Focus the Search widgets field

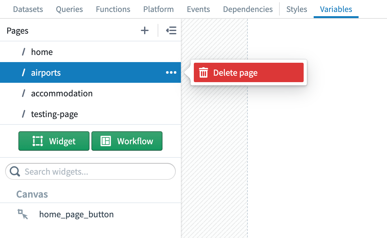90,171
